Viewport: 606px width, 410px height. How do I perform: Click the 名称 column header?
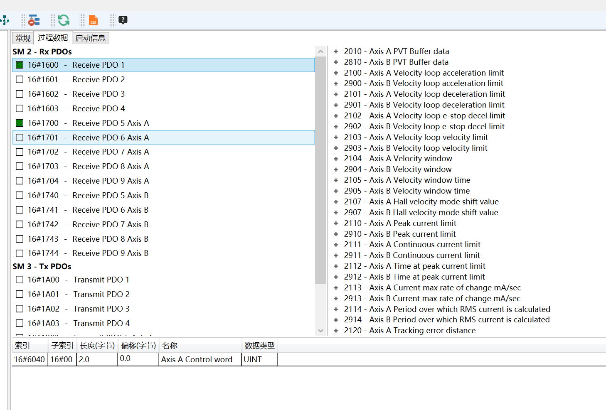coord(200,346)
